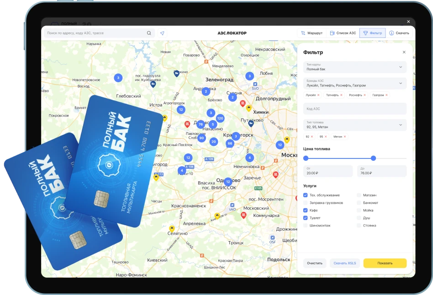Screen dimensions: 433x295
Task: Expand the Бренды АЗС dropdown
Action: pos(355,83)
